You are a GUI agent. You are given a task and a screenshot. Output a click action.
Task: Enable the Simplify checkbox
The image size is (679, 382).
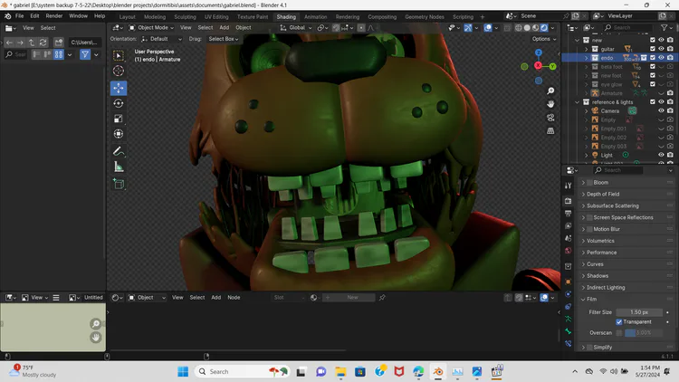tap(589, 348)
